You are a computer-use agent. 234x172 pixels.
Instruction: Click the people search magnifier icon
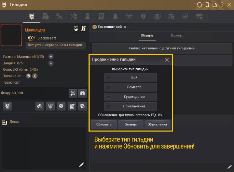tap(40, 106)
